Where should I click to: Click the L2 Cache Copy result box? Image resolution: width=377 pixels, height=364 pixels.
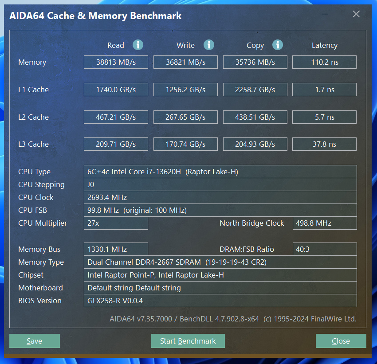(x=255, y=117)
